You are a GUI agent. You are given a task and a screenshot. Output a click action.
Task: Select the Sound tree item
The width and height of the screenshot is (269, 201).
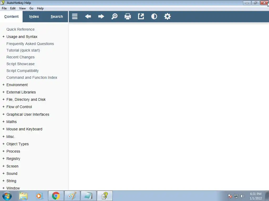(12, 174)
